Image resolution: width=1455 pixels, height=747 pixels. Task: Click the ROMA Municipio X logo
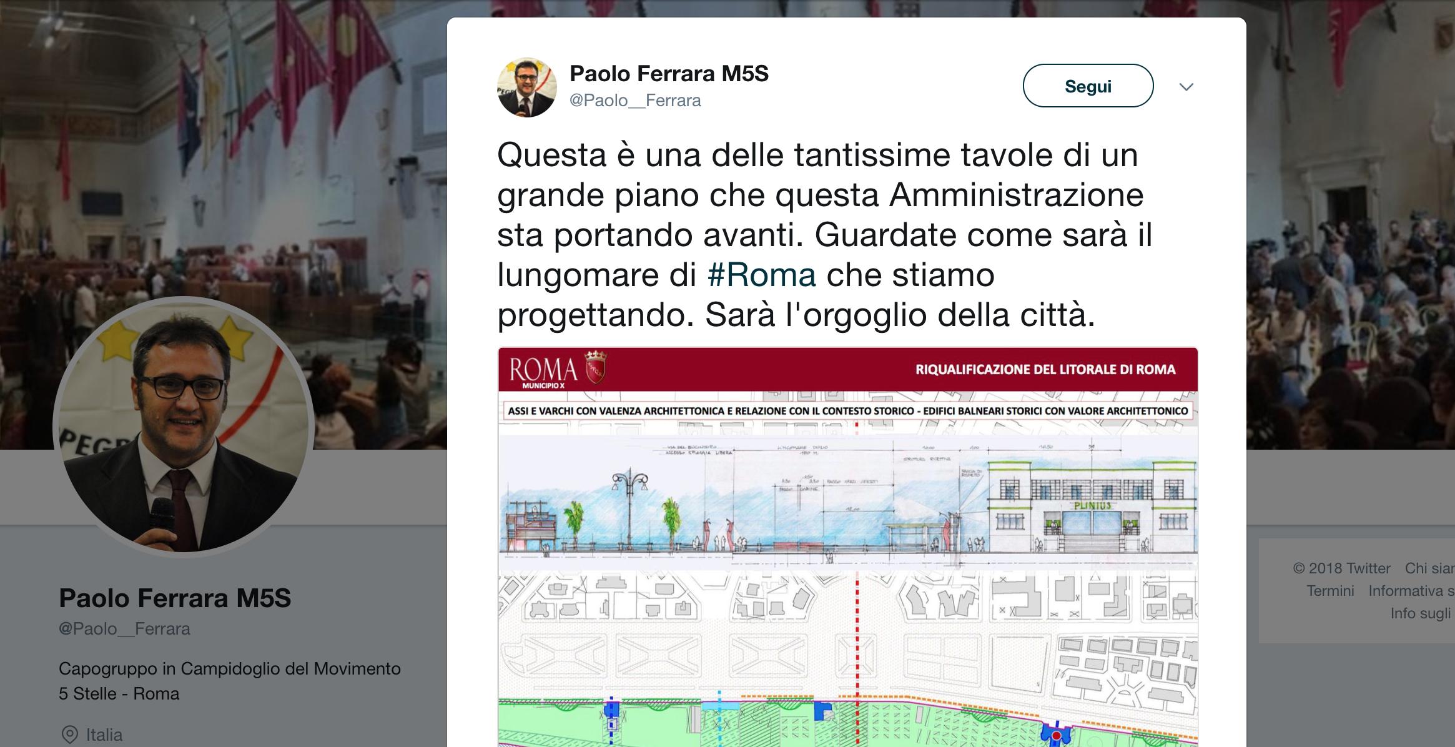[x=543, y=372]
